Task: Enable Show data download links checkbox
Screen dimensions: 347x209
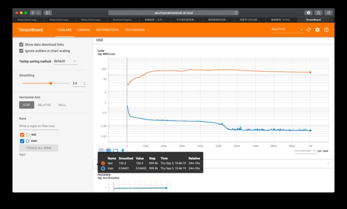Action: coord(21,44)
